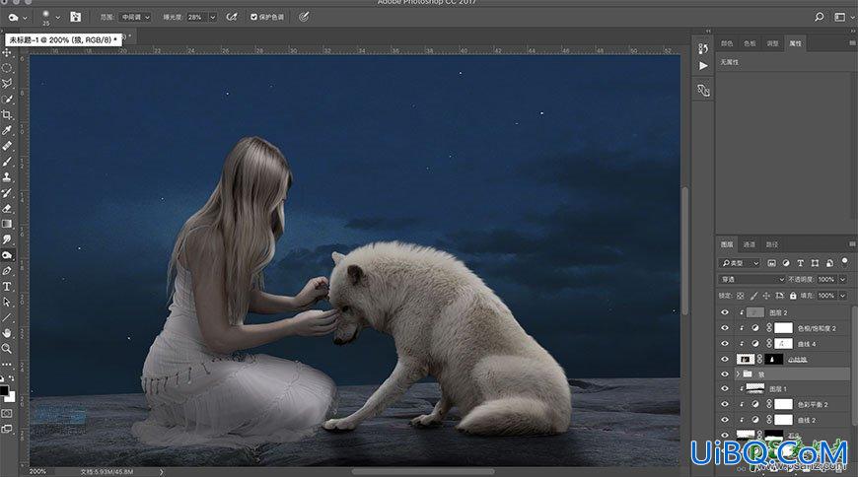Open the Actions panel play icon
Viewport: 858px width, 477px height.
pyautogui.click(x=703, y=66)
